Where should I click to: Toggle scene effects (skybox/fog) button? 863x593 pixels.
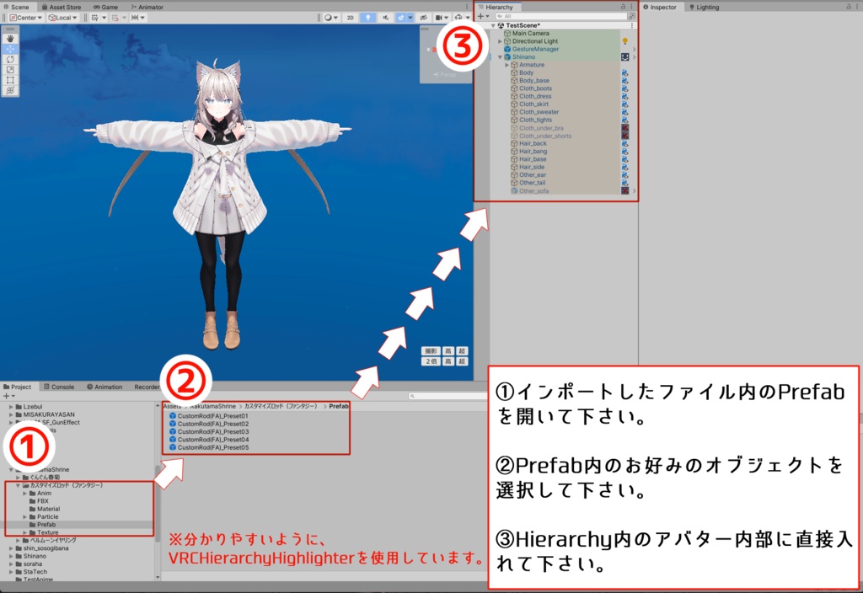[x=400, y=18]
